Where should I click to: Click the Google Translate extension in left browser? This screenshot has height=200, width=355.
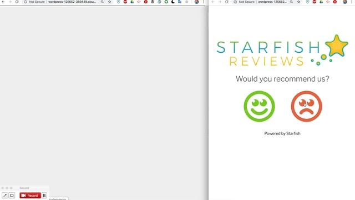(180, 2)
